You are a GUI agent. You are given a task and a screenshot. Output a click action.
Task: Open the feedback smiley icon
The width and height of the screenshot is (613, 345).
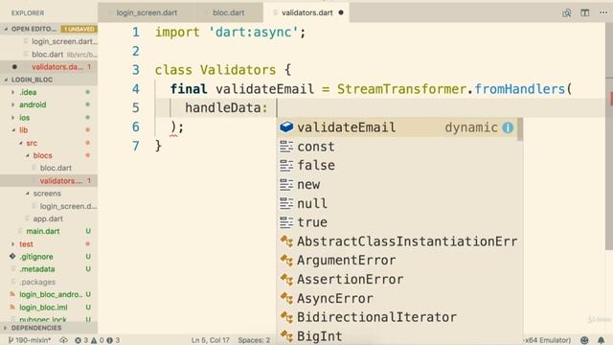tap(584, 340)
